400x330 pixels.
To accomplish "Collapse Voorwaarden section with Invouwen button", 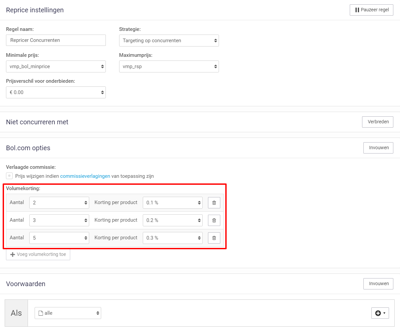I will click(378, 284).
